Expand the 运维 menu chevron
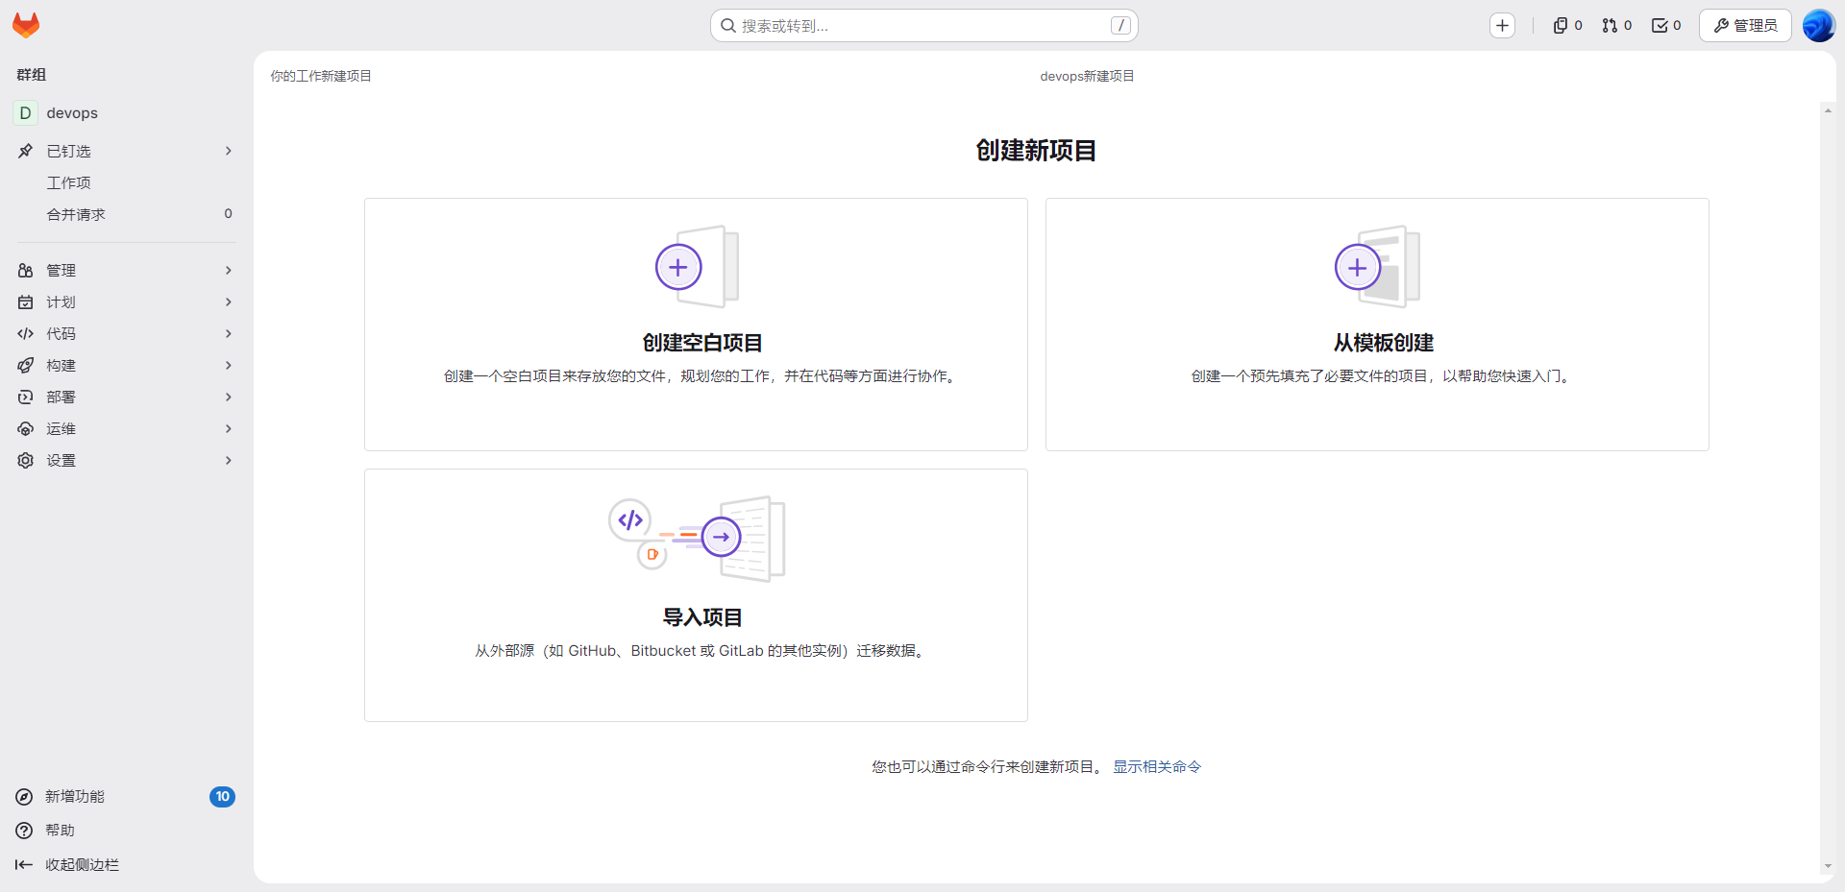 tap(229, 429)
